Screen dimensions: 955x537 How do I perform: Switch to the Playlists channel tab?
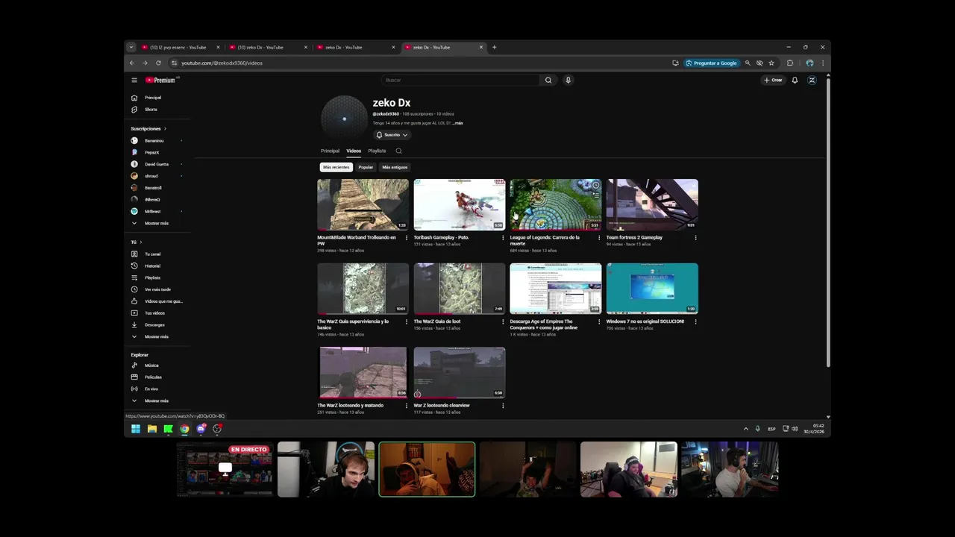pos(377,151)
